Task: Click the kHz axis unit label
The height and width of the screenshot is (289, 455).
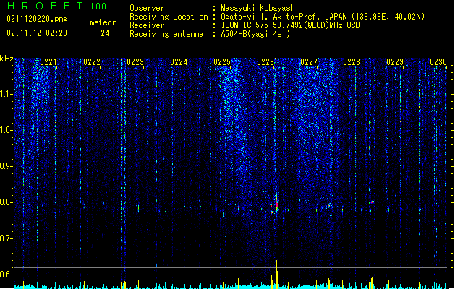Action: click(x=7, y=59)
